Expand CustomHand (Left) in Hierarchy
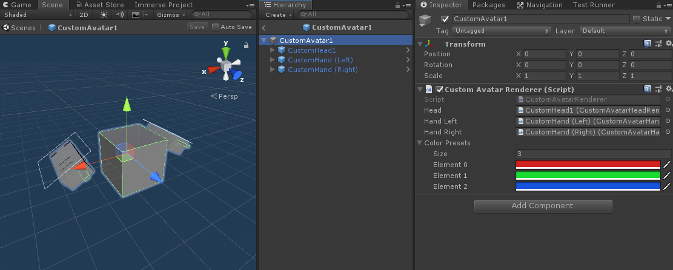The image size is (673, 270). coord(272,60)
